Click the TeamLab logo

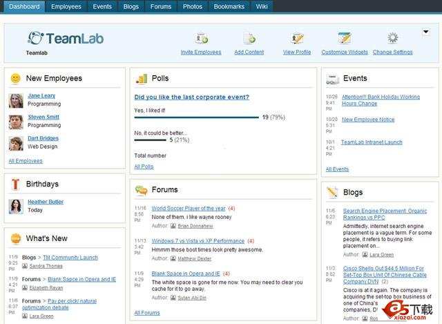pyautogui.click(x=66, y=38)
